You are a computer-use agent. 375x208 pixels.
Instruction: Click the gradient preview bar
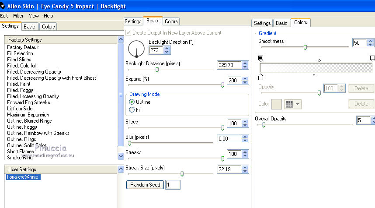316,68
